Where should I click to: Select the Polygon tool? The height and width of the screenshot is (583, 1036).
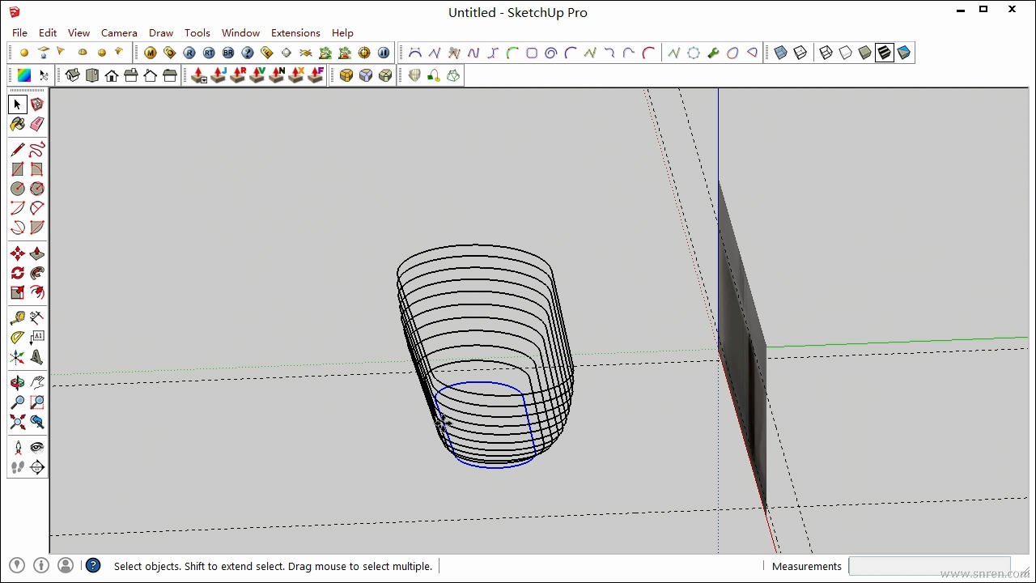37,189
